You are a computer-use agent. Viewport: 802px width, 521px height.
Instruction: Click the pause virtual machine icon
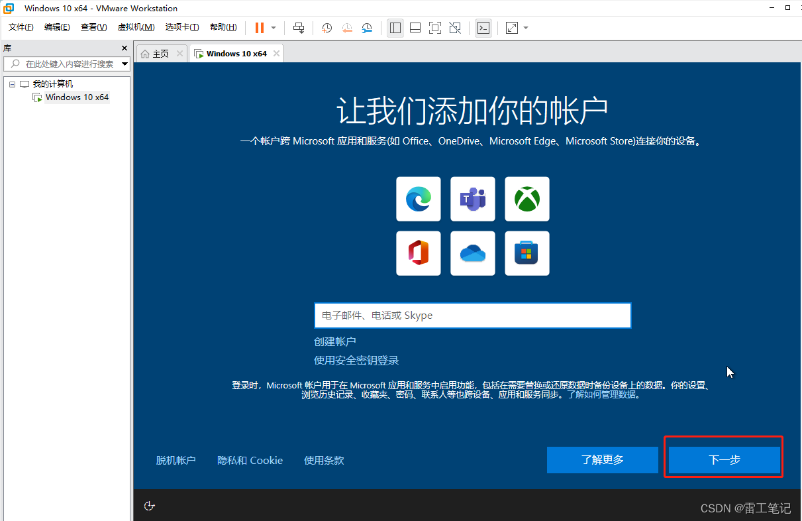[x=259, y=28]
